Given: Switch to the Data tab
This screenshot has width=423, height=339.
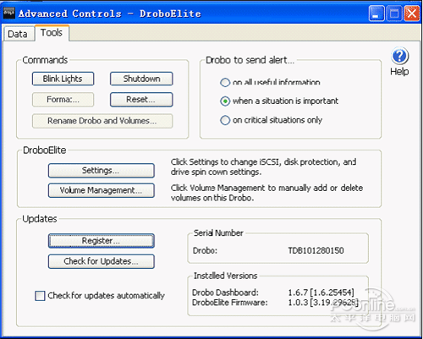Looking at the screenshot, I should pos(18,34).
